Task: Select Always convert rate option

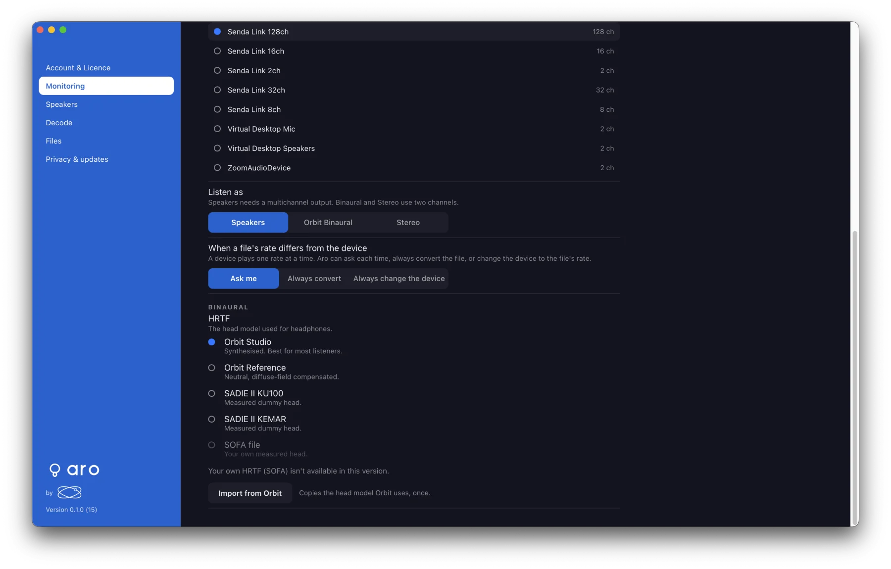Action: (x=314, y=279)
